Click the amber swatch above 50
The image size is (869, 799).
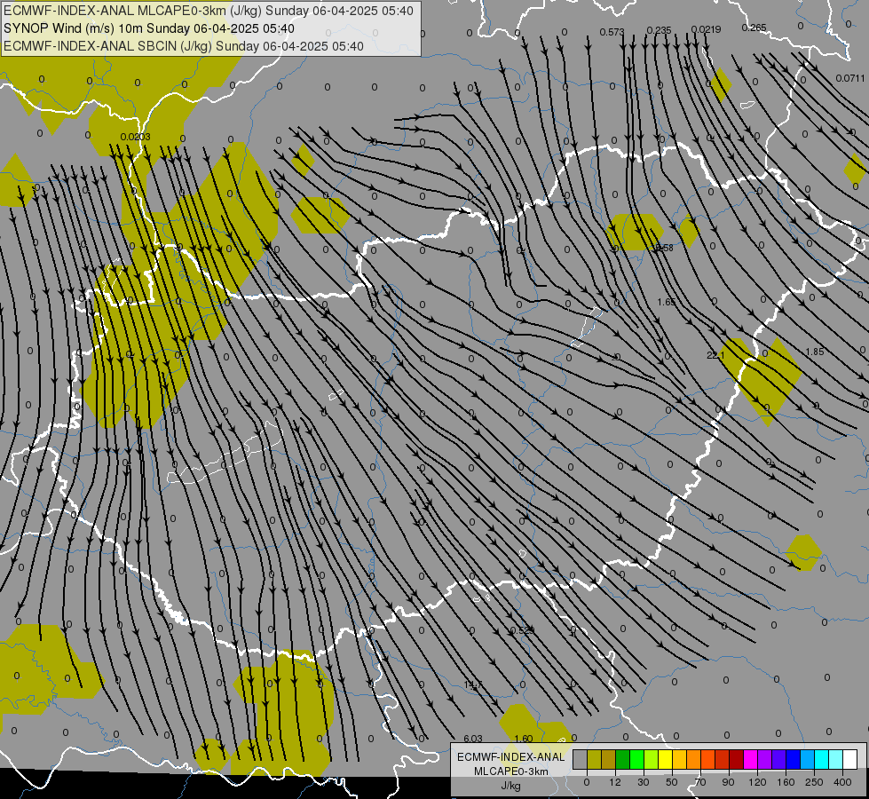point(679,759)
